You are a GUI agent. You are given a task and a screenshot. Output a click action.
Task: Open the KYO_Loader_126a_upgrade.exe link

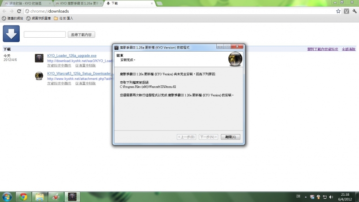[x=72, y=56]
